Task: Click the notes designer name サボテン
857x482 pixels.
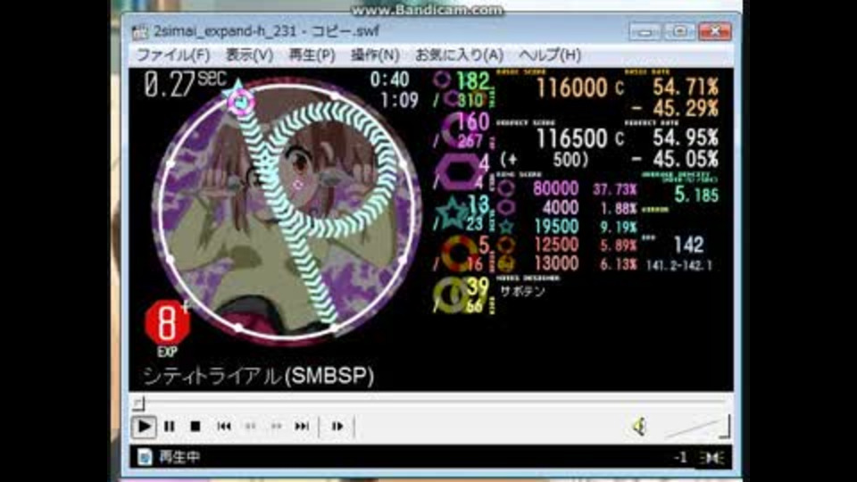Action: point(523,291)
